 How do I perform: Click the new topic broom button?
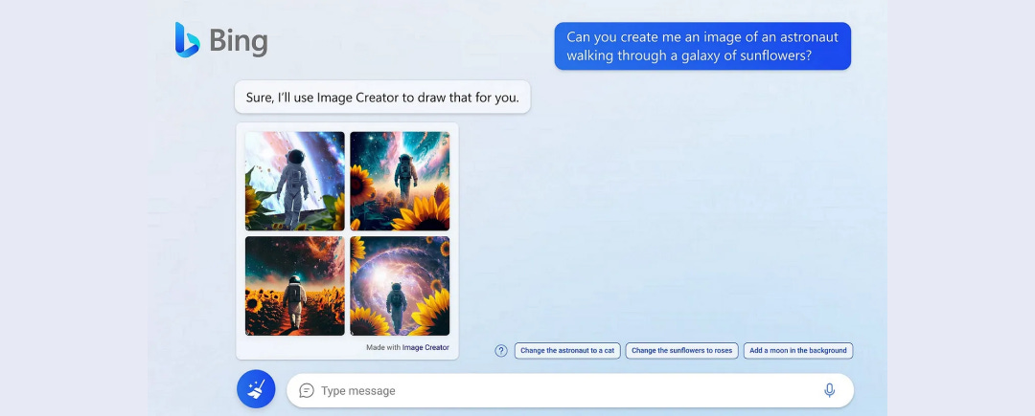(x=256, y=389)
